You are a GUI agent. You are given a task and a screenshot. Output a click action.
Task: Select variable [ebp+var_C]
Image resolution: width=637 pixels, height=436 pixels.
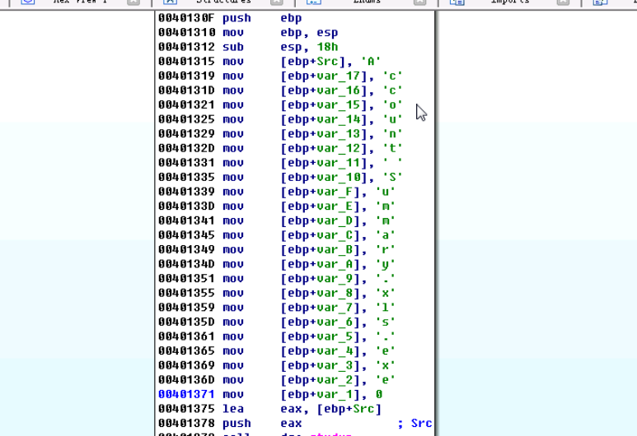coord(320,235)
